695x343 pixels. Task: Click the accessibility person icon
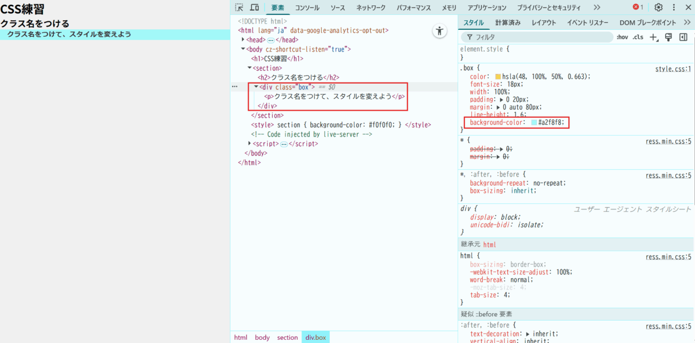439,31
